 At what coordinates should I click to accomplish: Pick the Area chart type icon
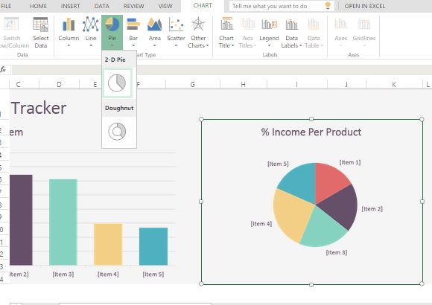pyautogui.click(x=155, y=25)
